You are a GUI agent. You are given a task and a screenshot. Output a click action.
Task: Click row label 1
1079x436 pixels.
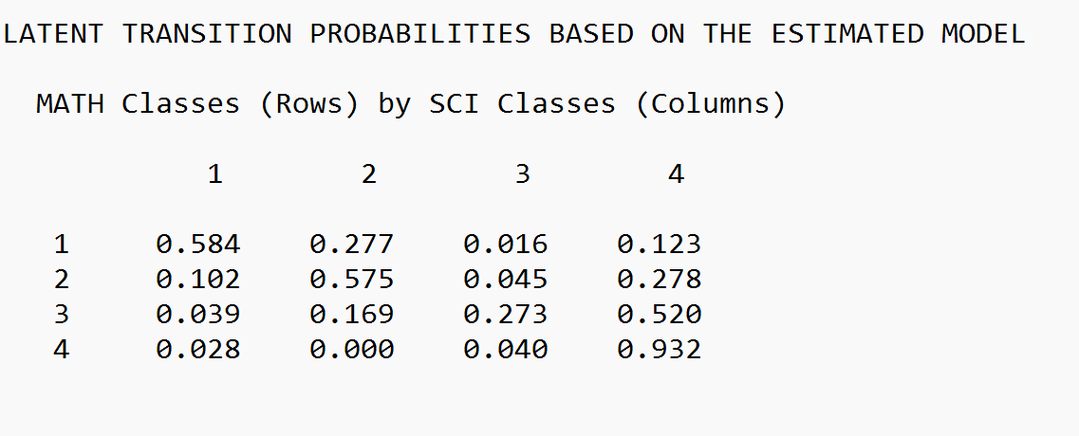[x=62, y=245]
